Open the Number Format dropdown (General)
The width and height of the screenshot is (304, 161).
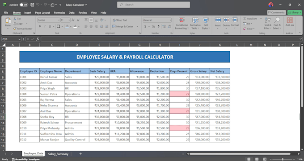[170, 20]
